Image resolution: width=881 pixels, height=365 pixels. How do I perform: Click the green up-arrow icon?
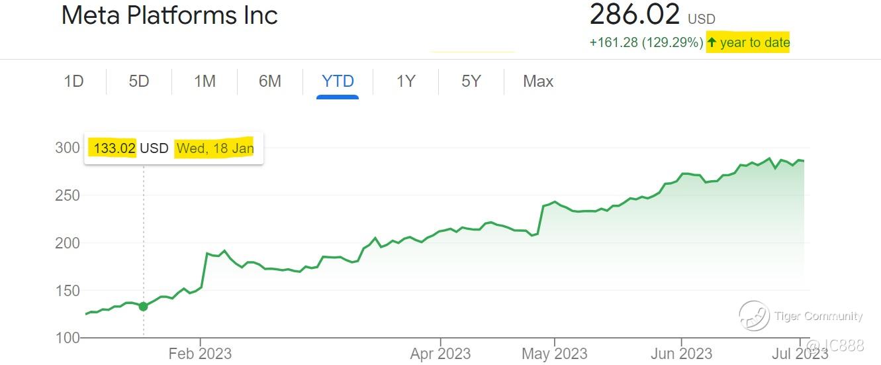click(x=712, y=43)
